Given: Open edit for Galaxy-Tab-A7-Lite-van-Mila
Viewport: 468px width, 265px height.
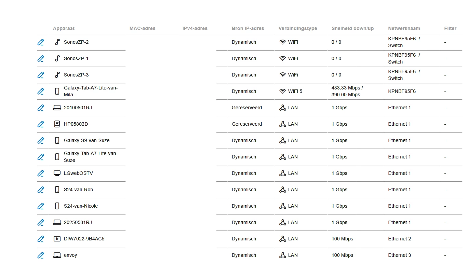Looking at the screenshot, I should pos(41,92).
